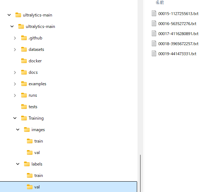Collapse the top-level ultralytics-main folder

9,15
